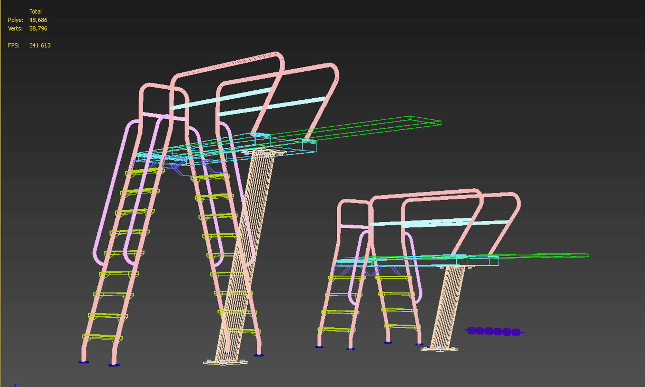Click the vertex count "58,796"
Screen dimensions: 645x387
click(x=38, y=28)
